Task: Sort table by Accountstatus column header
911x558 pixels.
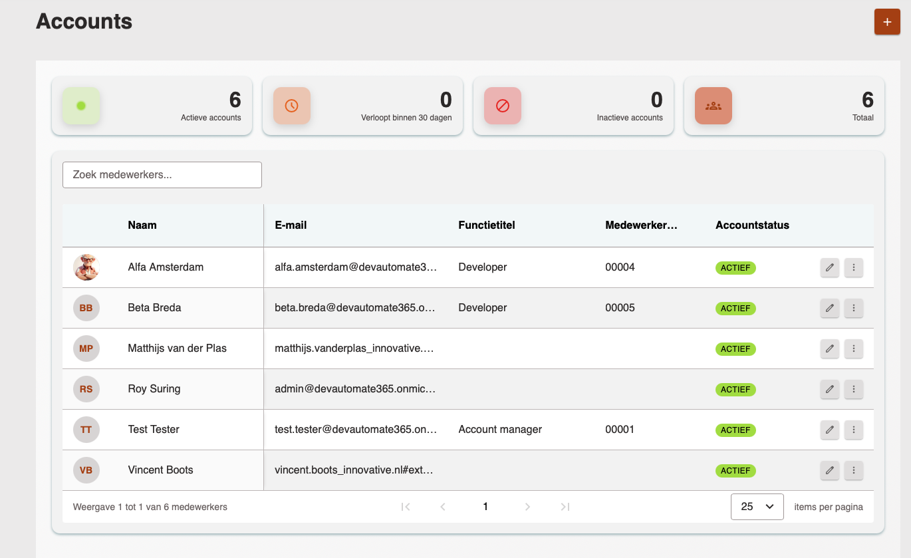Action: click(752, 225)
